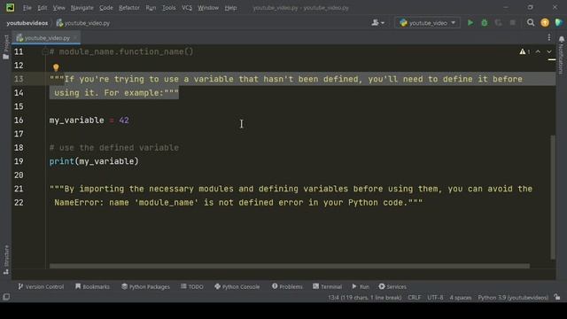Click on my_variable on line 16
The height and width of the screenshot is (319, 567).
tap(77, 121)
